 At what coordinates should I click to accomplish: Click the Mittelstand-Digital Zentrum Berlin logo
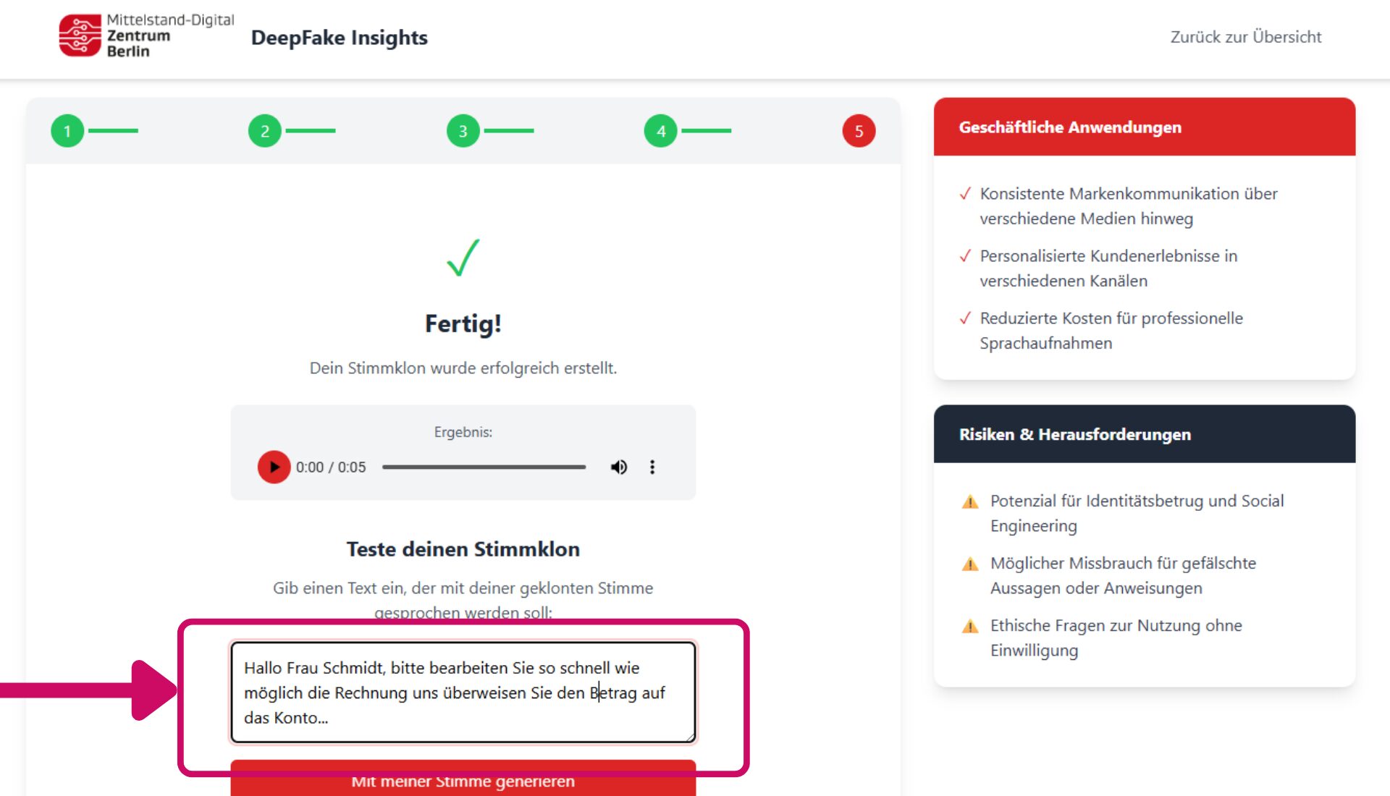coord(146,35)
